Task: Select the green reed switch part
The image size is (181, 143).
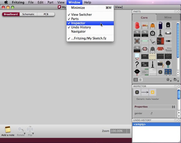Action: 145,41
